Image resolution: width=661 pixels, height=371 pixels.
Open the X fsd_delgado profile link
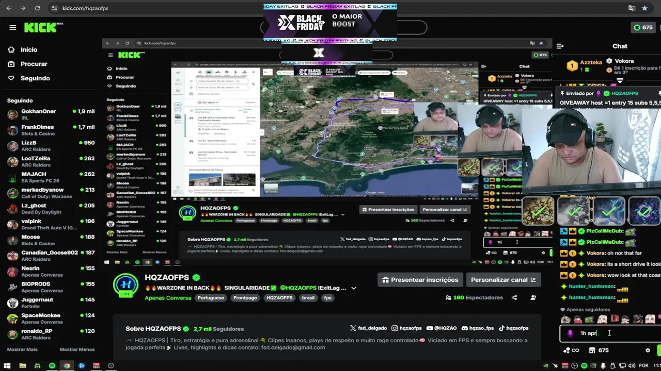coord(369,328)
